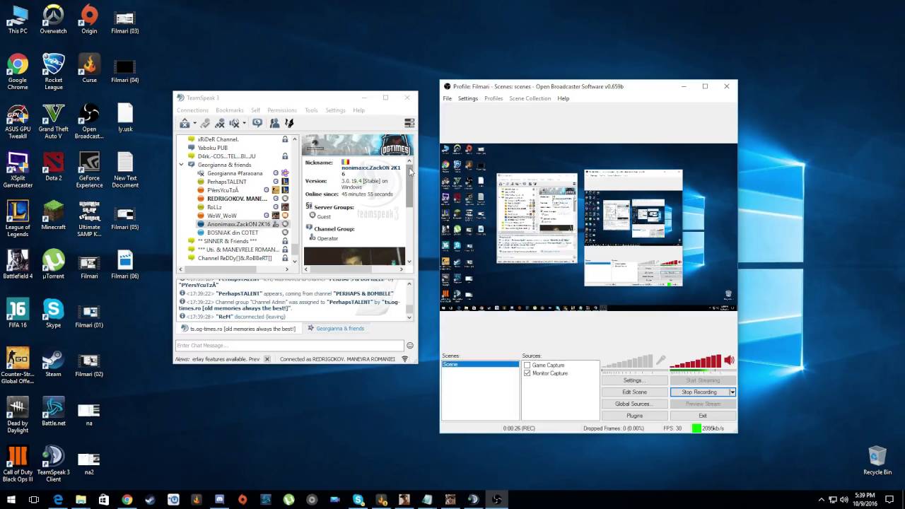Open the dropdown arrow beside Stop Recording

pyautogui.click(x=732, y=392)
